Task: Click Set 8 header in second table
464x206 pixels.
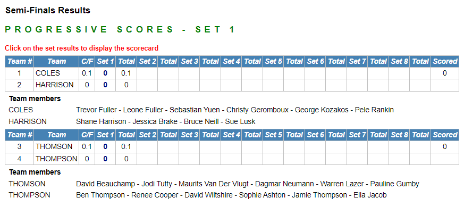Action: [x=399, y=135]
